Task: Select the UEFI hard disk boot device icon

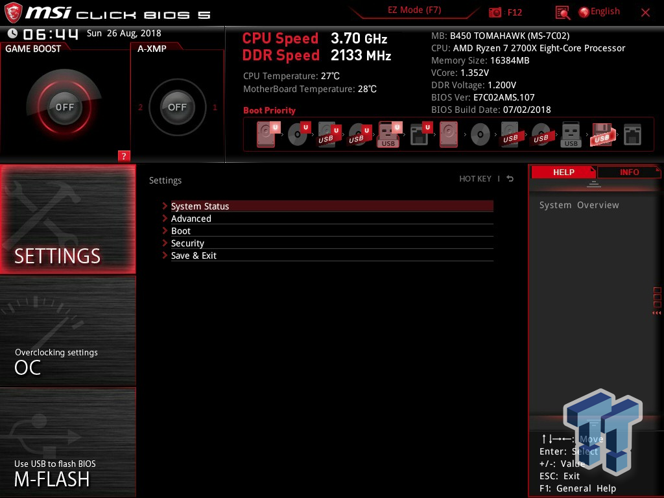Action: pyautogui.click(x=267, y=135)
